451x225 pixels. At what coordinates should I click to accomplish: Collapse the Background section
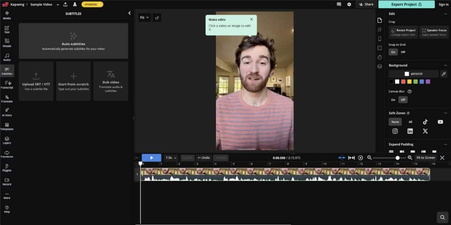pos(446,65)
